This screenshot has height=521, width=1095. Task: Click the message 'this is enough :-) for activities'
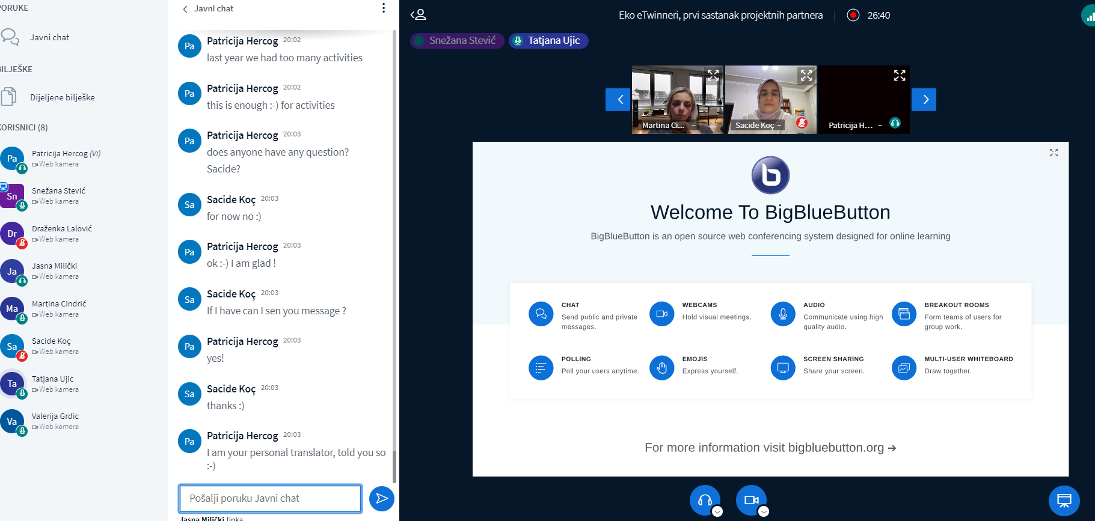[x=271, y=105]
